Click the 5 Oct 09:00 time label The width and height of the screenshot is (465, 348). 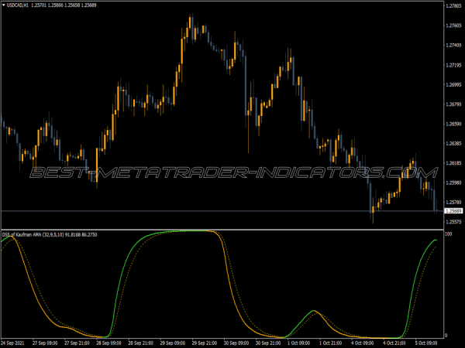tap(429, 342)
